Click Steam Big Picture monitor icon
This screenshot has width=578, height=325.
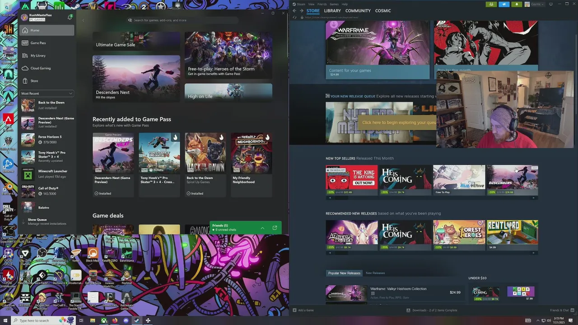tap(550, 4)
